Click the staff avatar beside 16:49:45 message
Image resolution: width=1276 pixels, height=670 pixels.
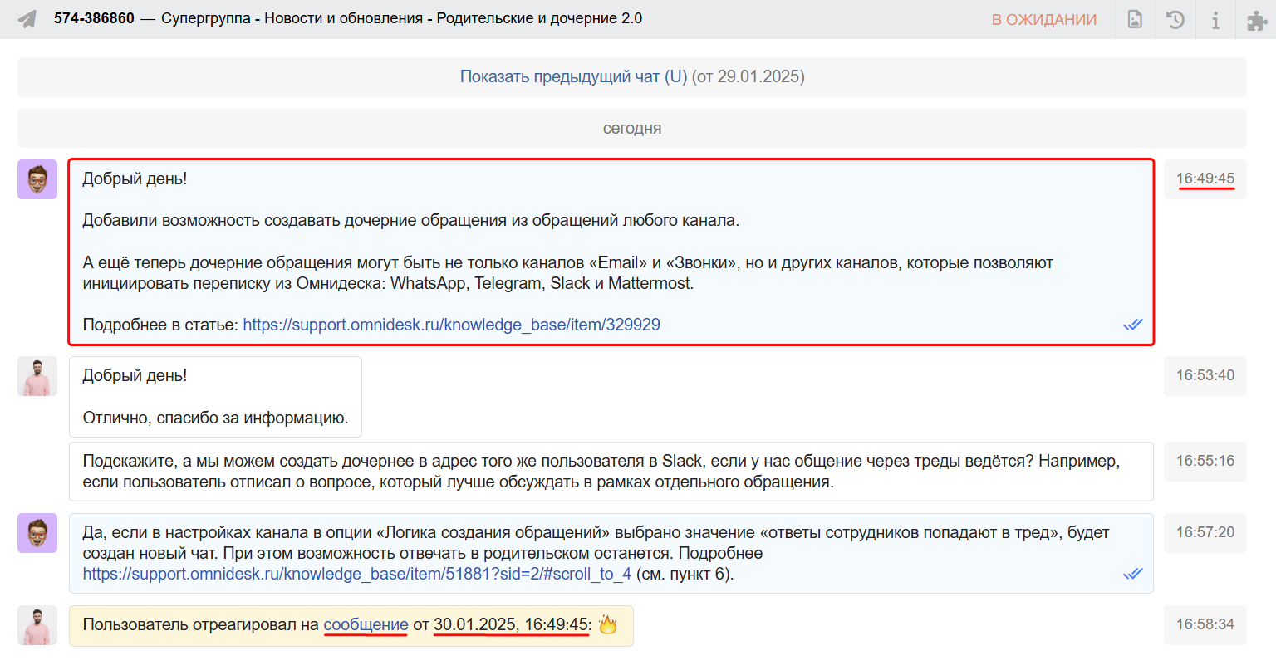[37, 179]
